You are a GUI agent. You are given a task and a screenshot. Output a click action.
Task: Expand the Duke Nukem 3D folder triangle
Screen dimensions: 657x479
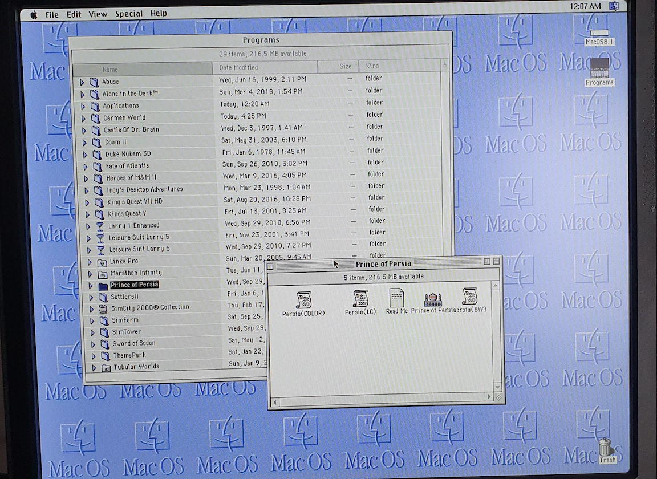tap(84, 154)
